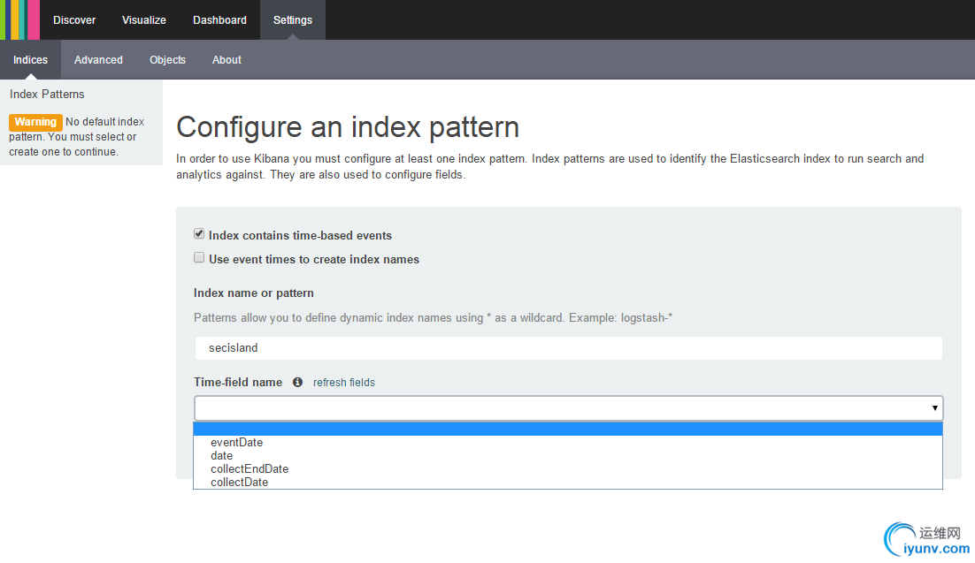Screen dimensions: 975x563
Task: Click the Index Patterns sidebar heading
Action: [47, 95]
